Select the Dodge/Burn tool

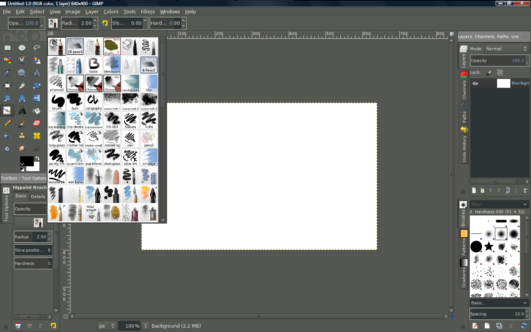click(37, 148)
